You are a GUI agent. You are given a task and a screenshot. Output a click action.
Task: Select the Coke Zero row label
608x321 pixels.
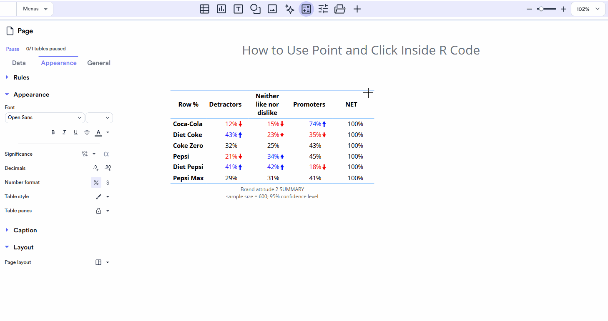(x=188, y=146)
